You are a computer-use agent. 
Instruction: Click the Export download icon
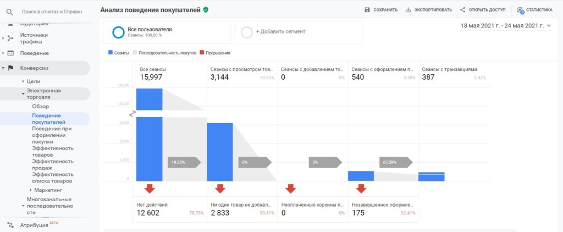click(409, 10)
